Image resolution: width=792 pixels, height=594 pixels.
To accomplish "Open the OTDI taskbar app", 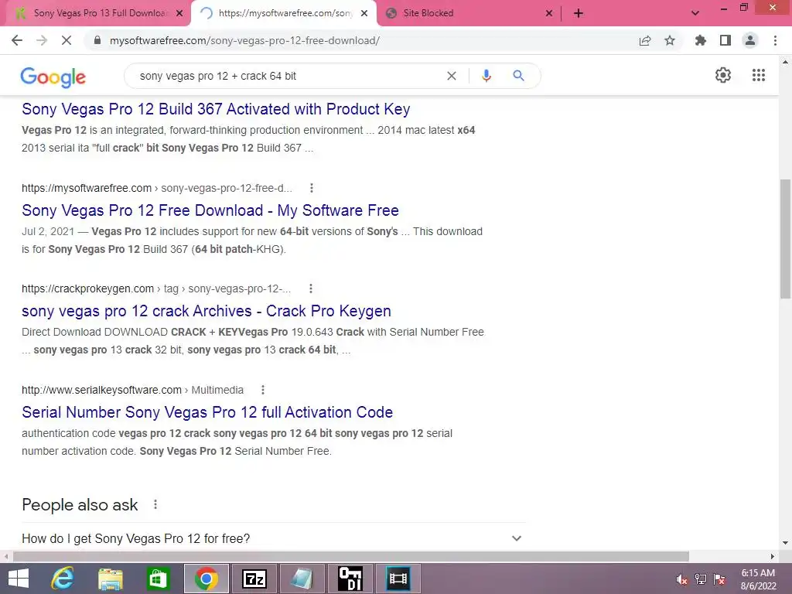I will 350,579.
